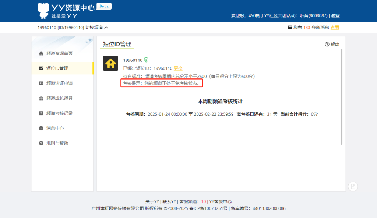This screenshot has height=218, width=377.
Task: Click the green certification shield badge
Action: coord(146,60)
